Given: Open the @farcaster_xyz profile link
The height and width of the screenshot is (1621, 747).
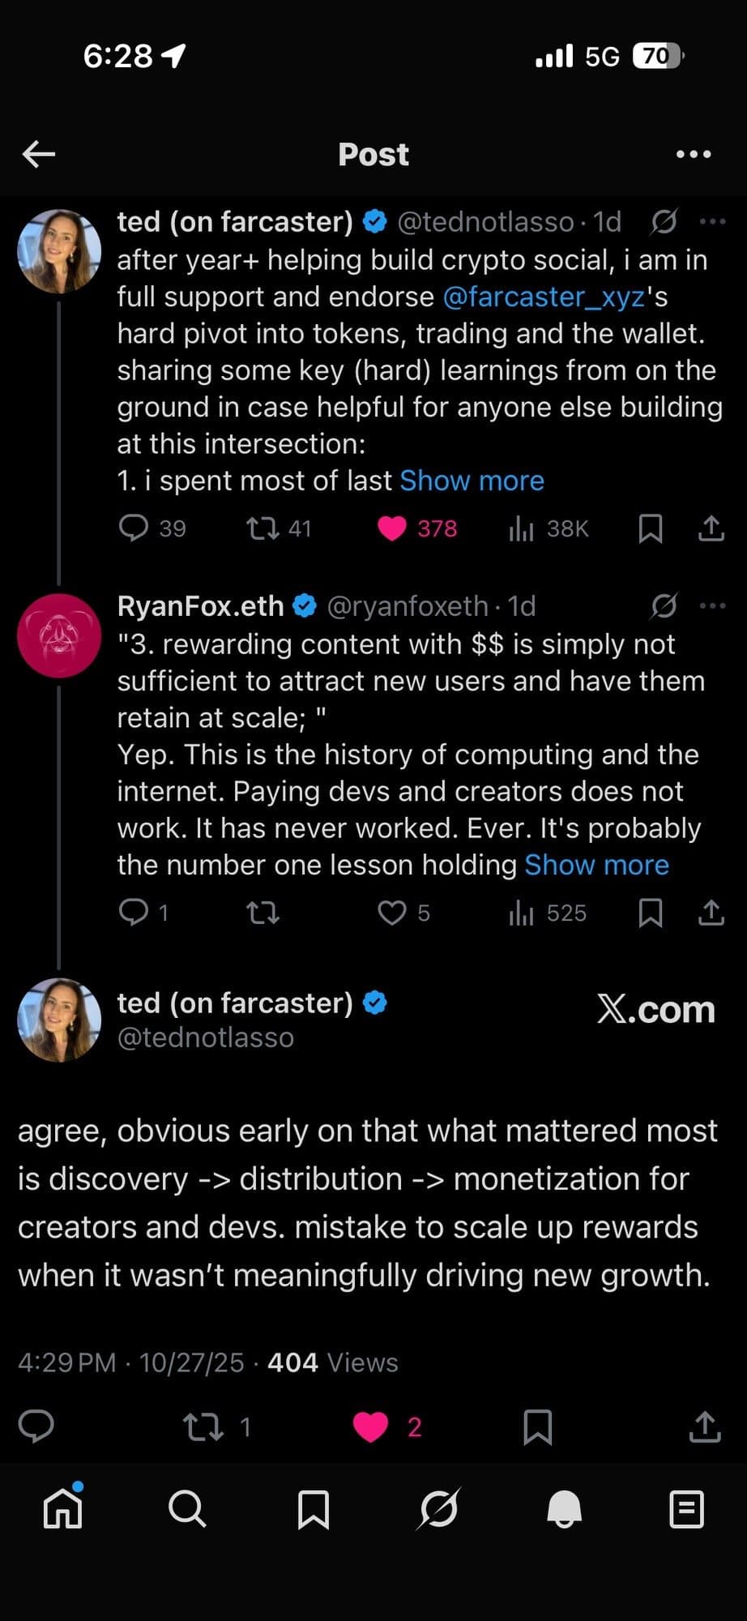Looking at the screenshot, I should (544, 297).
